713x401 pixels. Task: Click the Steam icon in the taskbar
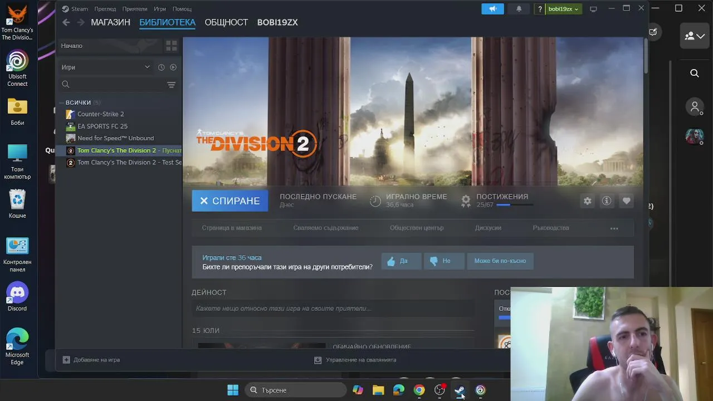(460, 390)
